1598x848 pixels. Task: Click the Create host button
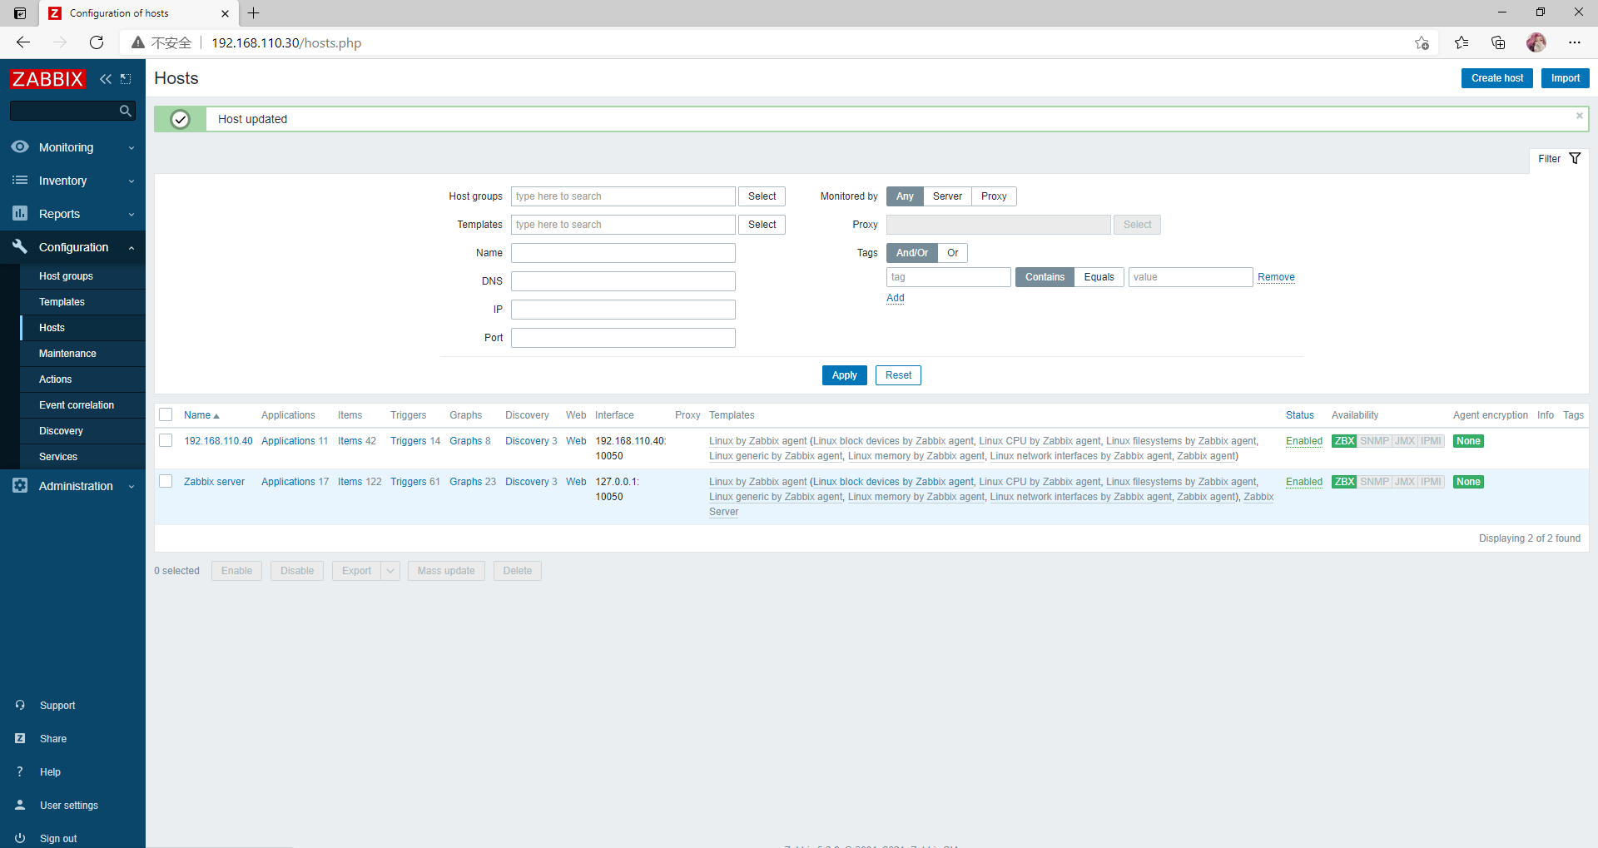tap(1496, 78)
